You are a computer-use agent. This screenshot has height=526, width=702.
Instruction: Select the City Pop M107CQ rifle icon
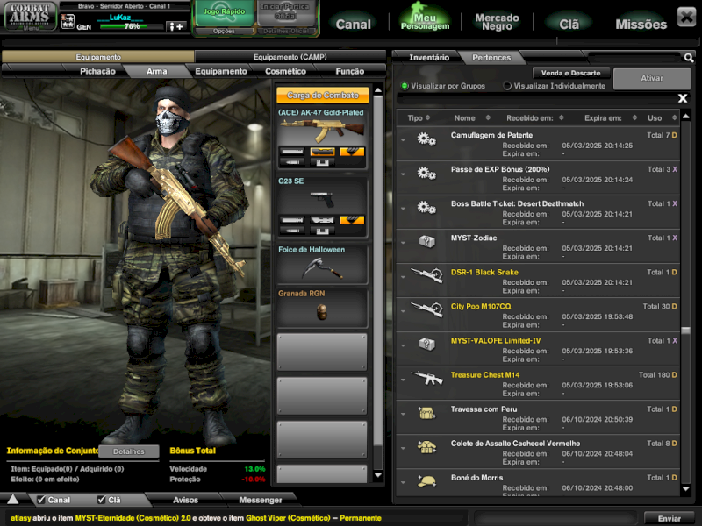click(x=426, y=309)
